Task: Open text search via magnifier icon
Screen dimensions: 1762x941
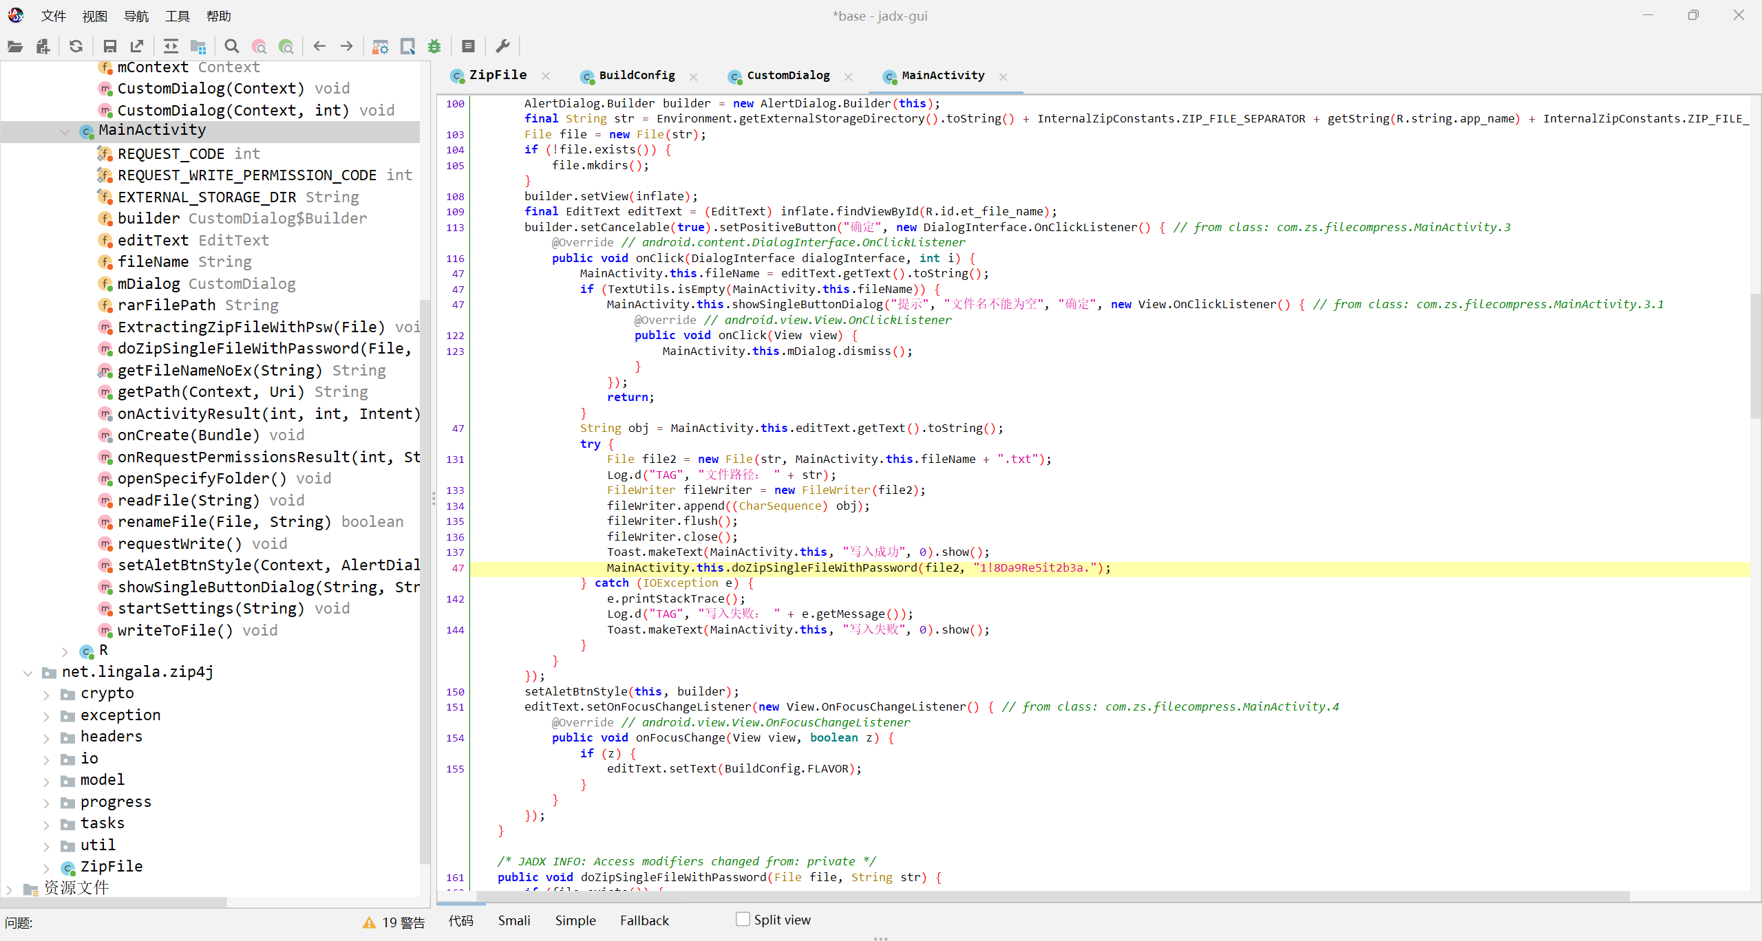Action: [232, 46]
